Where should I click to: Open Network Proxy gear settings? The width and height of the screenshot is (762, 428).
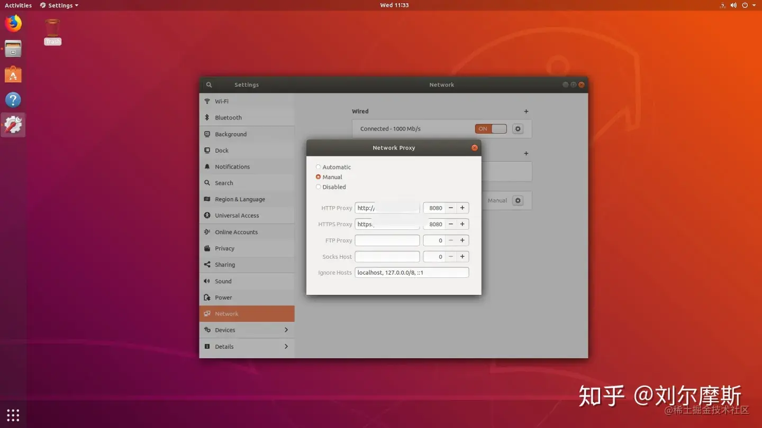coord(518,201)
